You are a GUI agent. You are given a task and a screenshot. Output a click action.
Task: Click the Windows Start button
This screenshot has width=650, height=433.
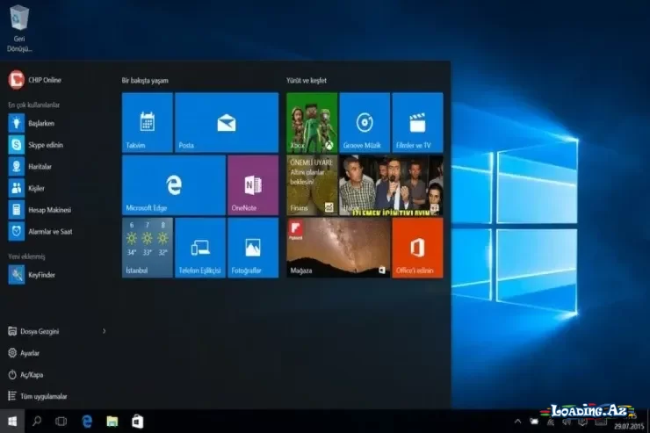(12, 422)
